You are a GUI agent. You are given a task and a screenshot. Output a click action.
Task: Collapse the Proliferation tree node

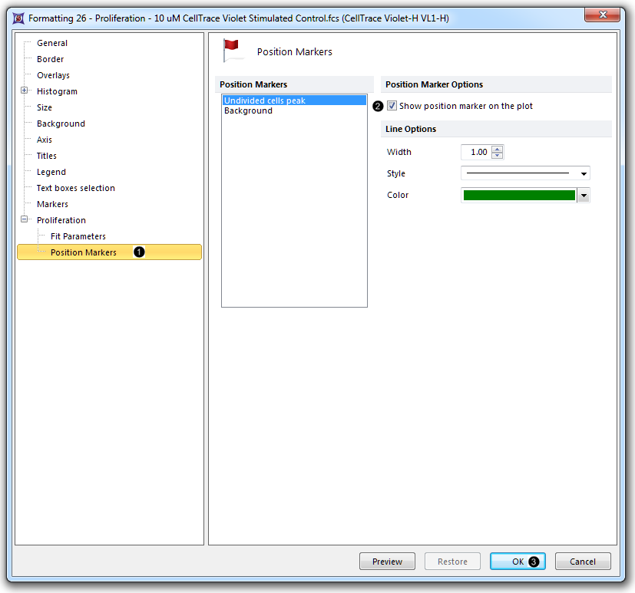[25, 220]
